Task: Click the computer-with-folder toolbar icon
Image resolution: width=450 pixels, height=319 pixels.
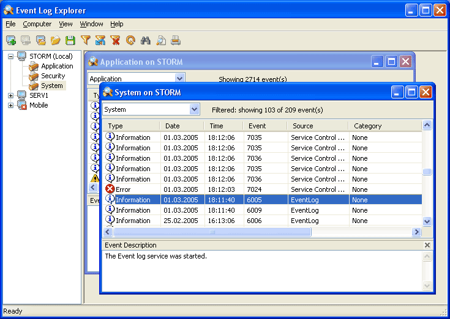Action: (x=41, y=40)
